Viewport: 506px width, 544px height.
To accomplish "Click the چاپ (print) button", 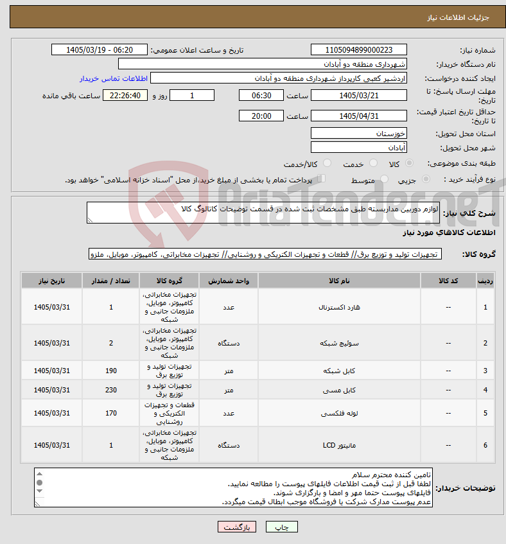I will pyautogui.click(x=282, y=527).
